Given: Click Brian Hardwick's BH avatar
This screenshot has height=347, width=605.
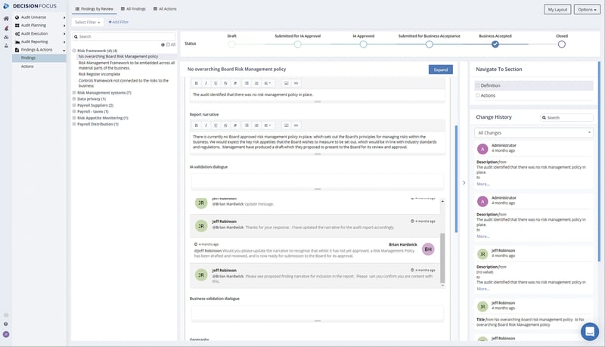Looking at the screenshot, I should tap(428, 249).
